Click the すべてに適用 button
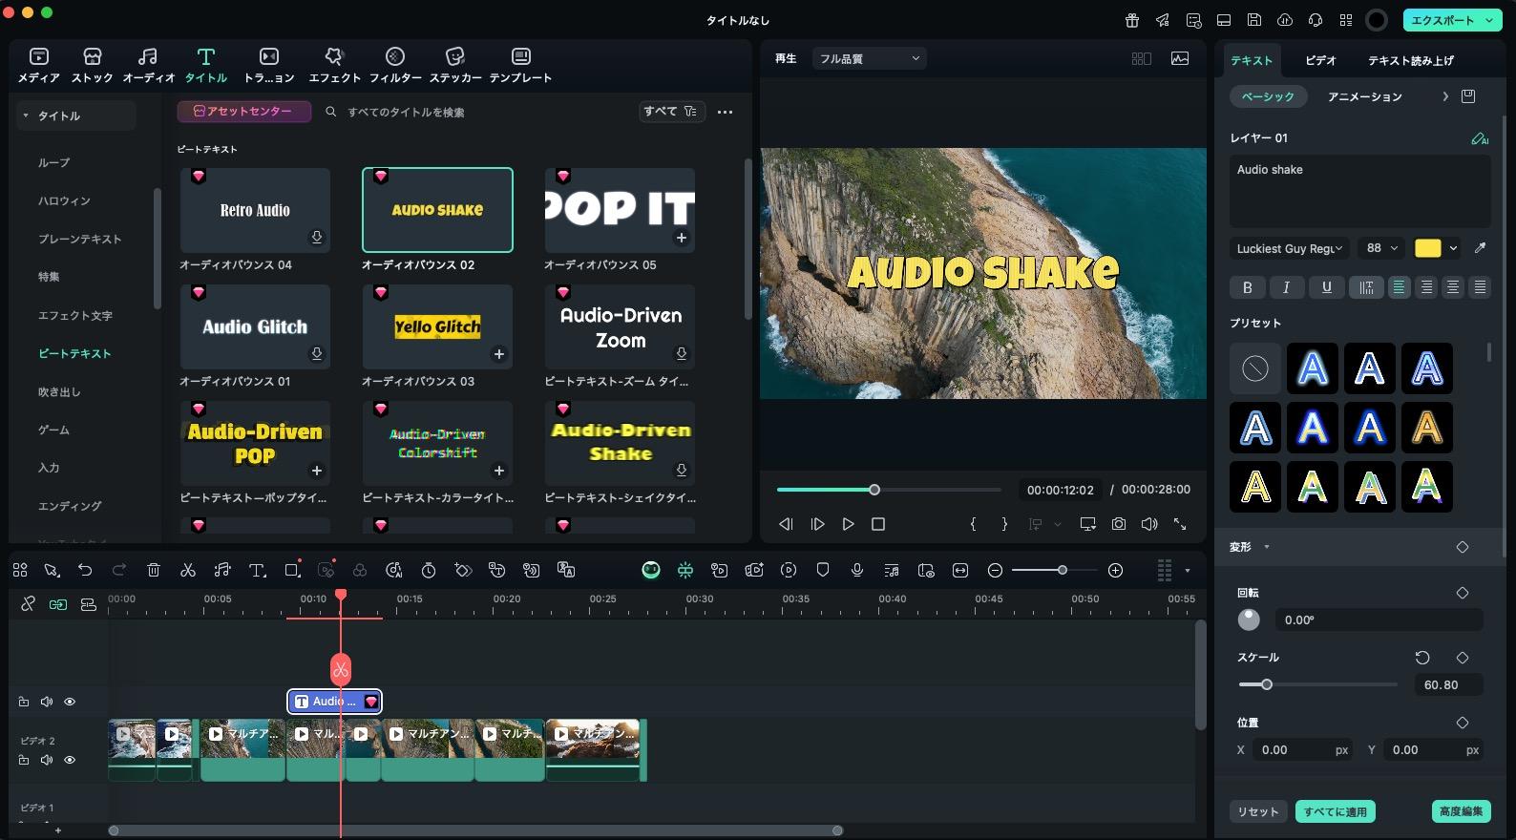 tap(1335, 811)
